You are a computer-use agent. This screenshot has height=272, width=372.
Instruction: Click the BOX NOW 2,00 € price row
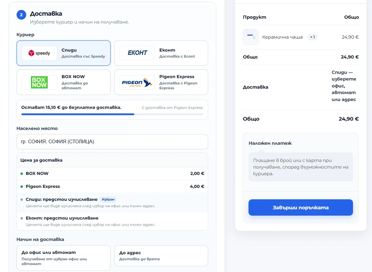coord(112,174)
